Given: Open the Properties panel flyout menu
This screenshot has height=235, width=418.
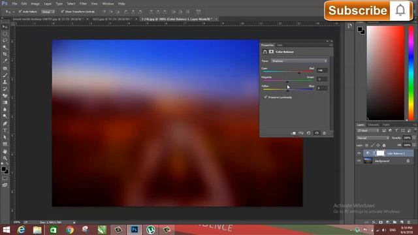Looking at the screenshot, I should [x=331, y=45].
